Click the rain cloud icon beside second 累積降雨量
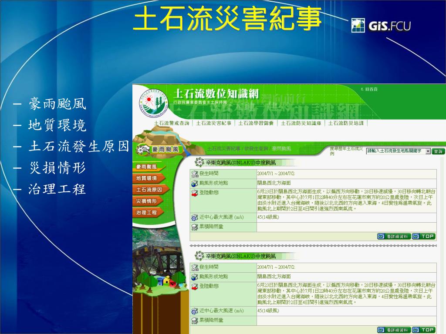Screen dimensions: 446x334 195,321
